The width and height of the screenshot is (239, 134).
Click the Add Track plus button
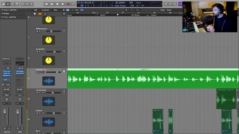tap(30, 14)
